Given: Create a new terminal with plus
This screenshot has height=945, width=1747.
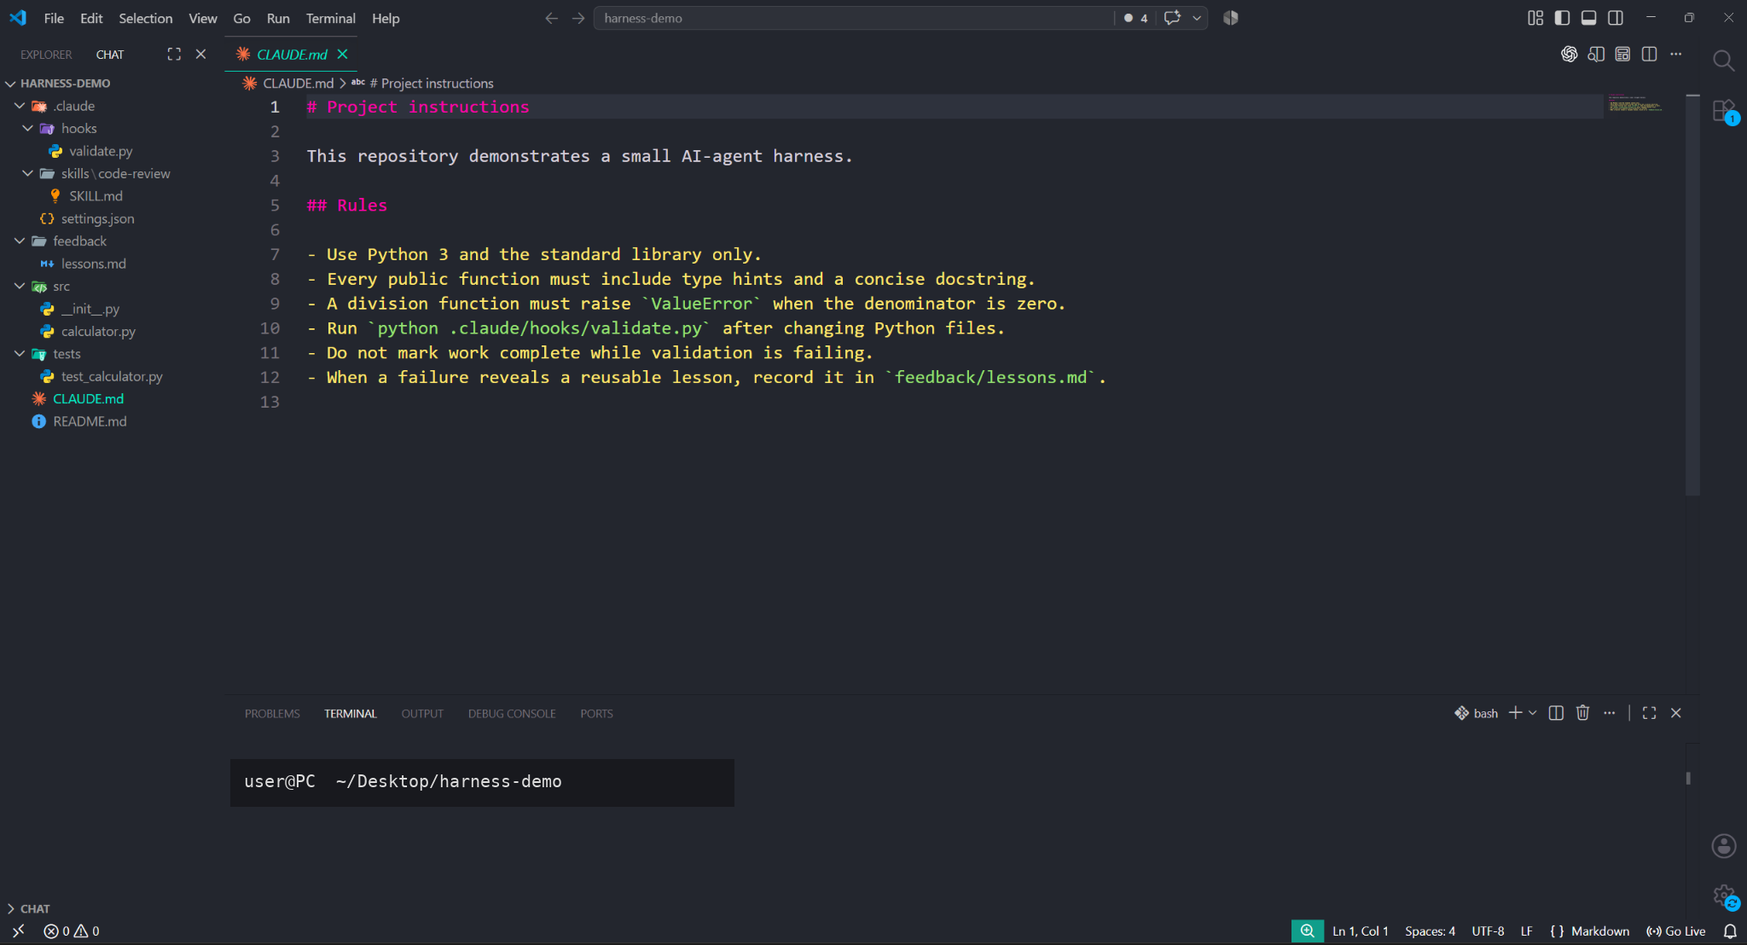Looking at the screenshot, I should click(x=1515, y=713).
